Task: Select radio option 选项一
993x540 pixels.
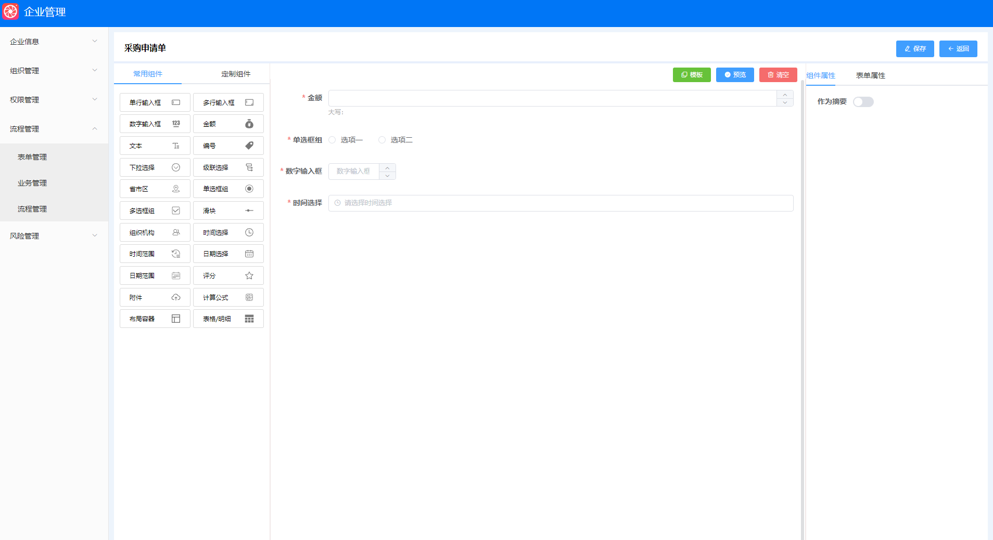Action: pyautogui.click(x=346, y=140)
